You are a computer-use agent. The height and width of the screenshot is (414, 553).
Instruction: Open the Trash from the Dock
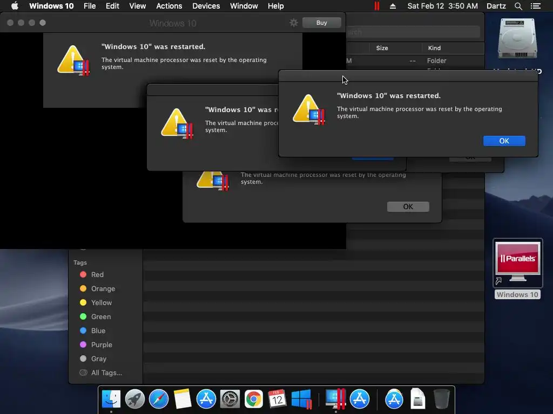click(441, 399)
